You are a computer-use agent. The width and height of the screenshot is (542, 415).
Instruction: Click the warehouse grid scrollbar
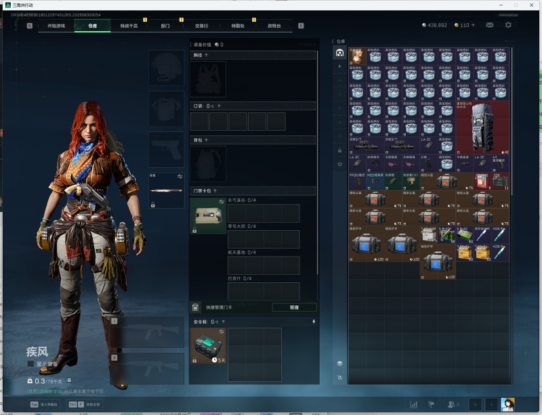pyautogui.click(x=512, y=121)
